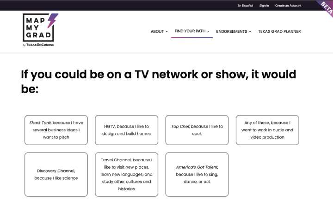Open the Find Your Path menu

(190, 32)
